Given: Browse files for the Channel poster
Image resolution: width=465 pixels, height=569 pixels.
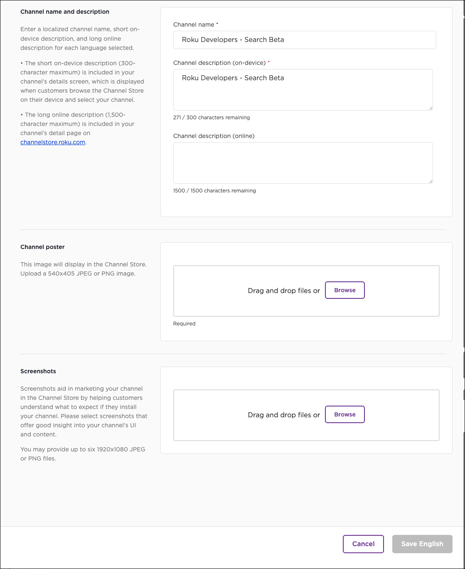Looking at the screenshot, I should 344,290.
